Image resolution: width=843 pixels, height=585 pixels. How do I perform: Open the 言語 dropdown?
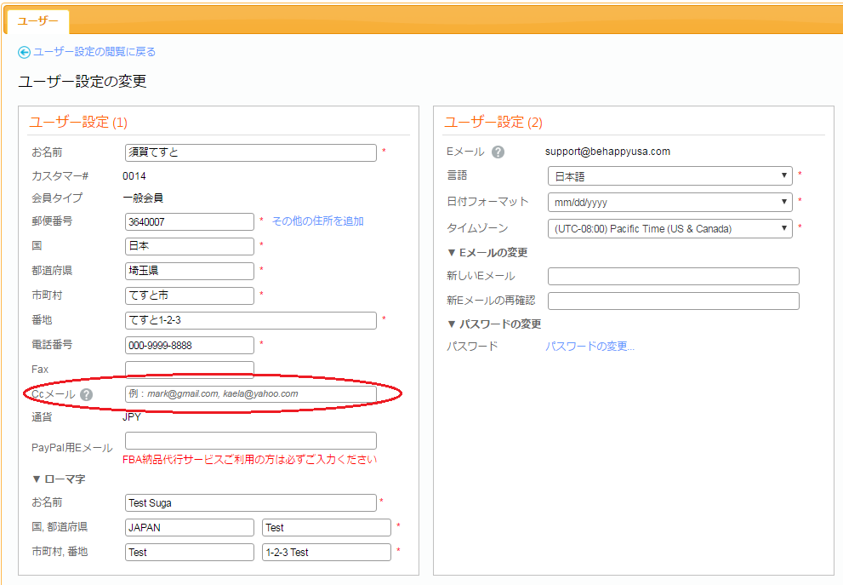[x=669, y=176]
